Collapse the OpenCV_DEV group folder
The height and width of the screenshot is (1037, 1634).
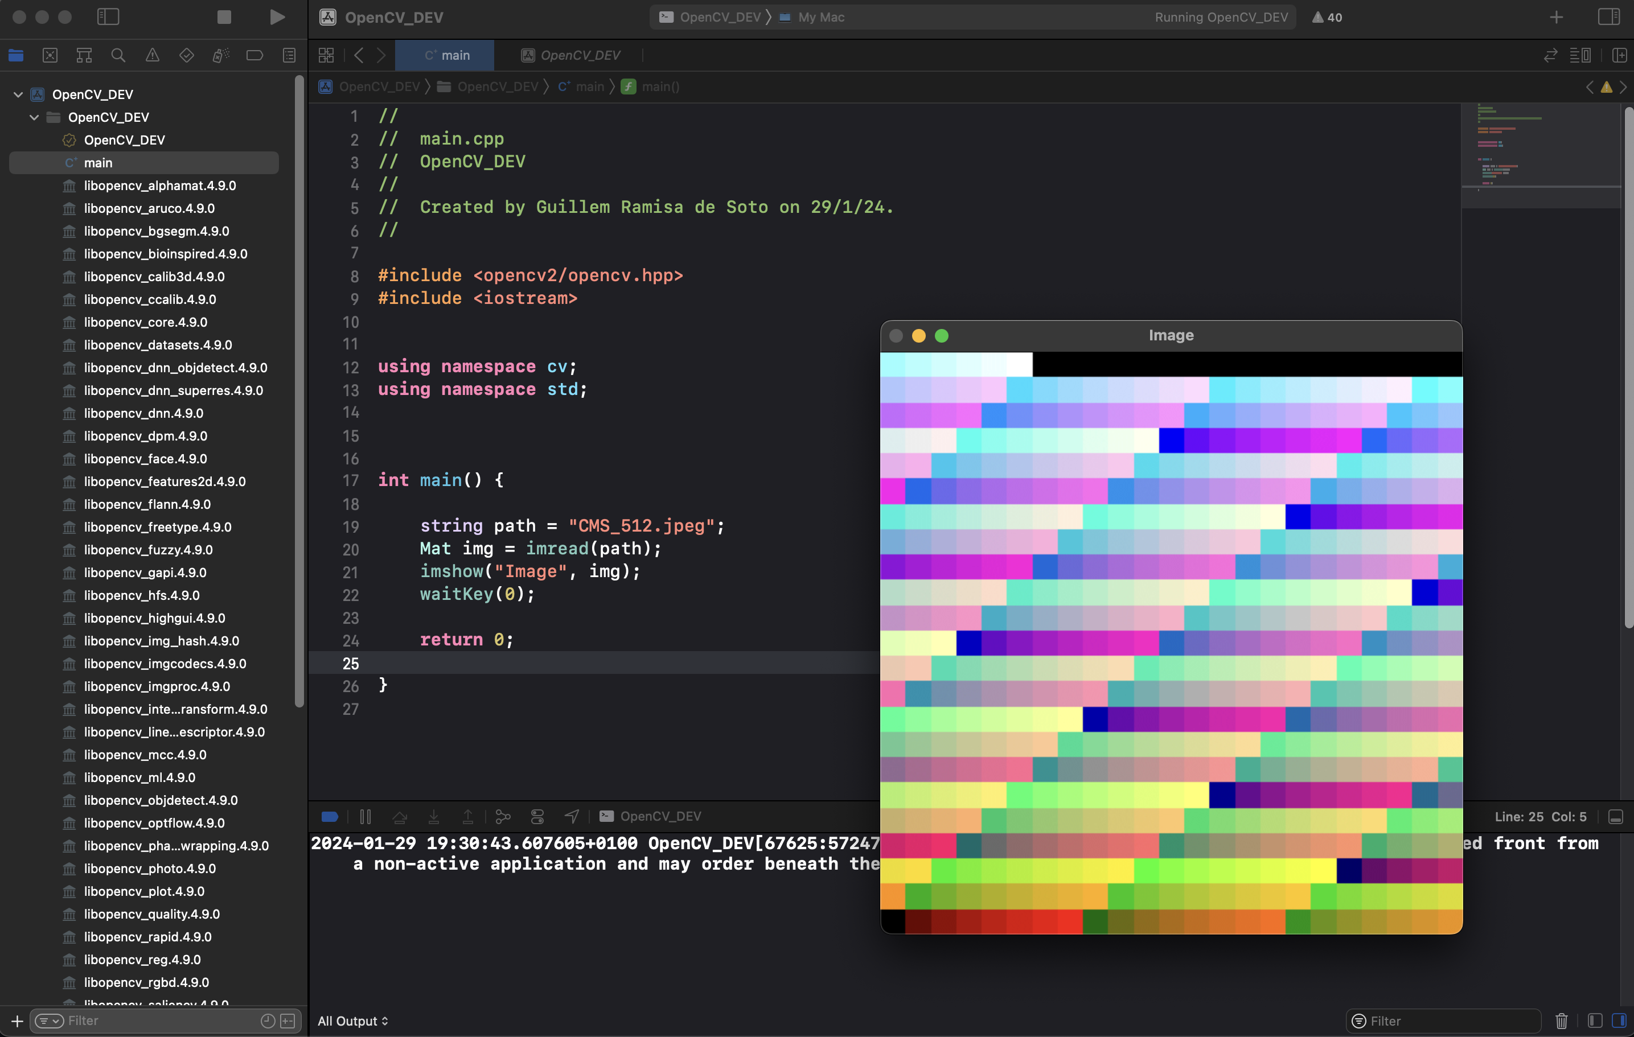(34, 117)
